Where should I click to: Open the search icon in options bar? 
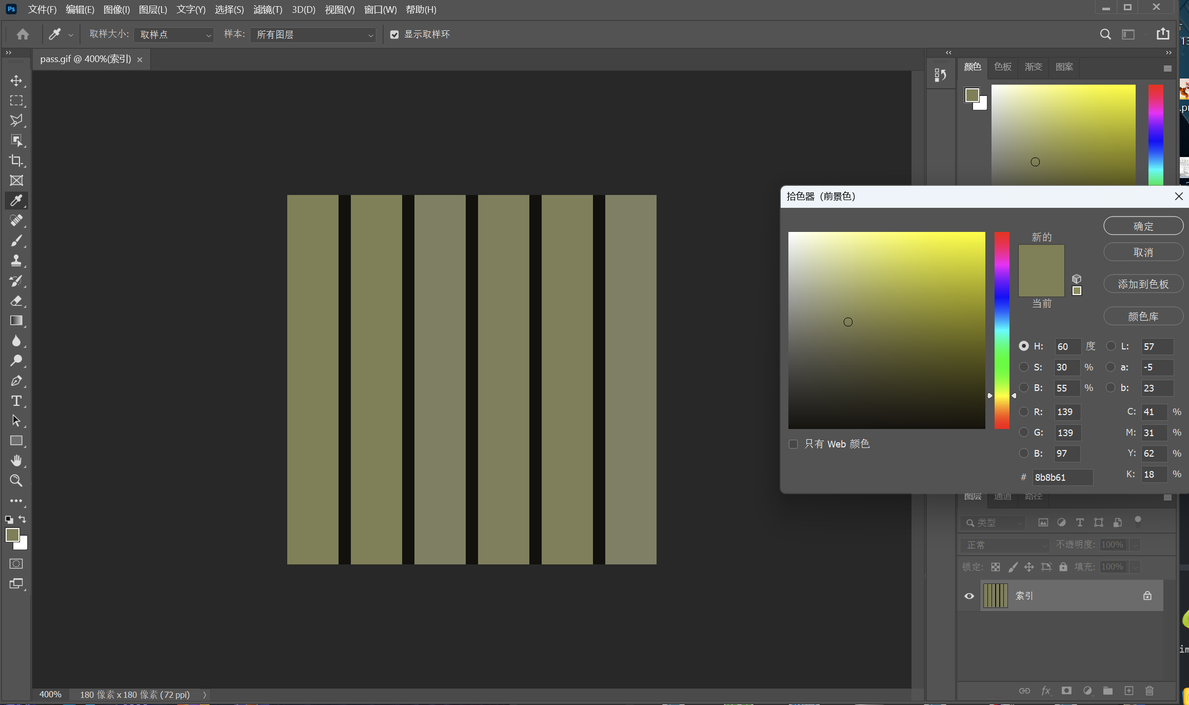(x=1105, y=34)
